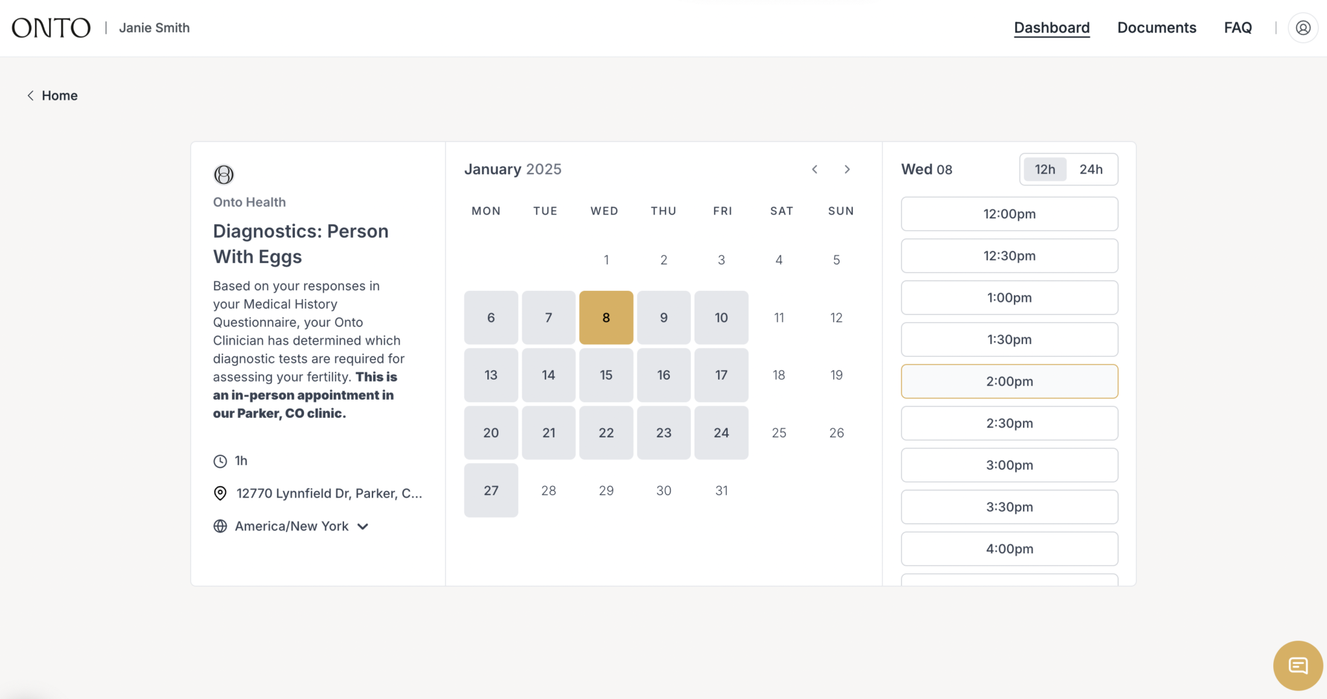
Task: Open the Dashboard tab
Action: pyautogui.click(x=1052, y=27)
